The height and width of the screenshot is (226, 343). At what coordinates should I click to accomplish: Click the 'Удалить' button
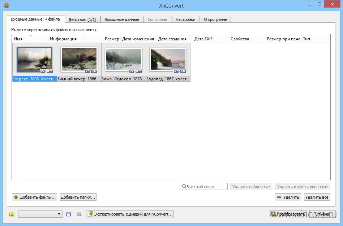[x=288, y=197]
